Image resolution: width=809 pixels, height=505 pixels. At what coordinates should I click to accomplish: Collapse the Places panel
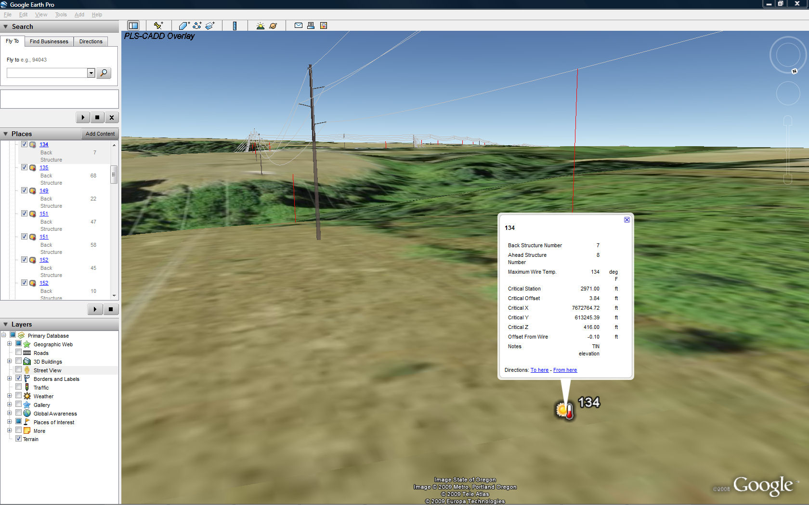click(x=6, y=134)
